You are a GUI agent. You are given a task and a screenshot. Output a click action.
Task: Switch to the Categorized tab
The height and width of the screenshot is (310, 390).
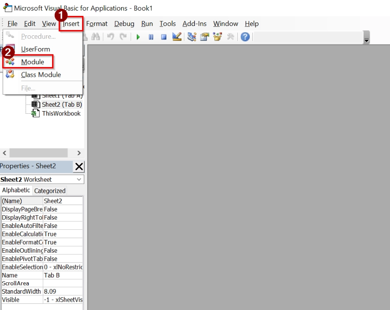point(50,190)
